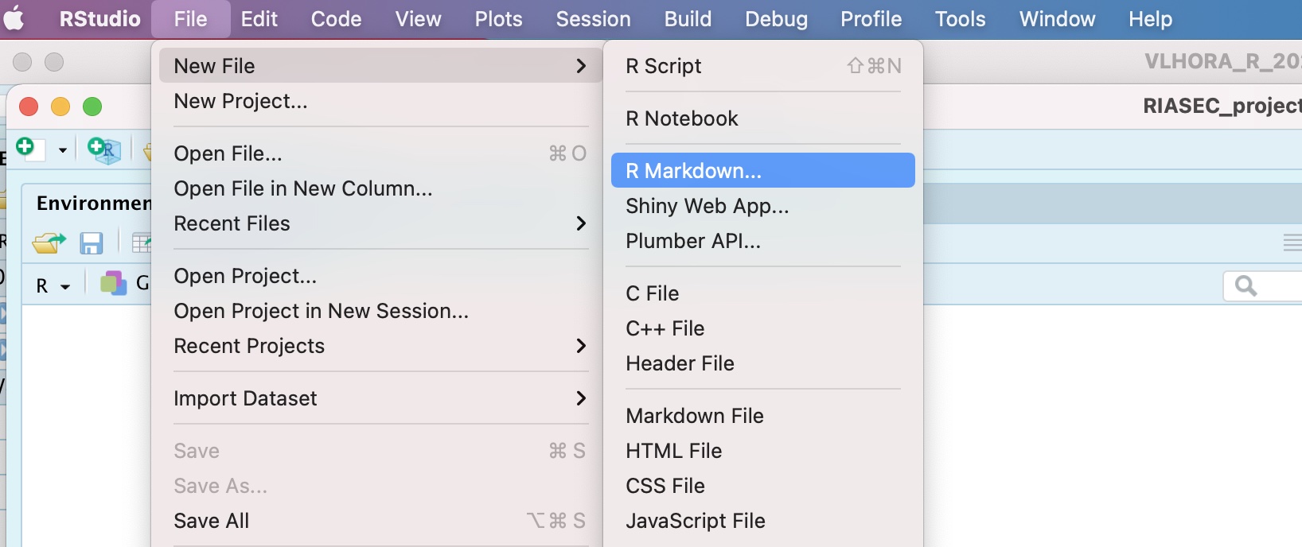The height and width of the screenshot is (547, 1302).
Task: Click the RIASEC_project window title
Action: (1222, 106)
